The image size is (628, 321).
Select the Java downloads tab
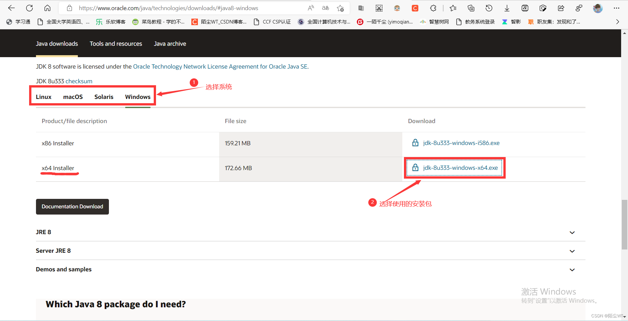[57, 44]
